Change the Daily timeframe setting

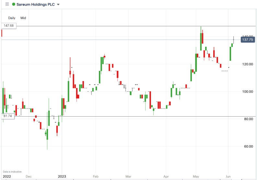(x=12, y=18)
